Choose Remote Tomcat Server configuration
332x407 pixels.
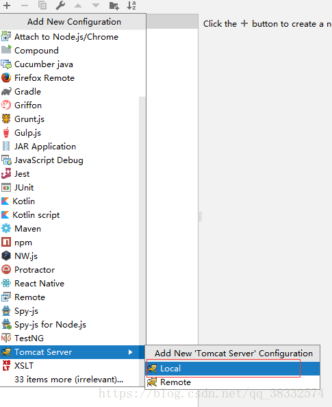[x=233, y=382]
